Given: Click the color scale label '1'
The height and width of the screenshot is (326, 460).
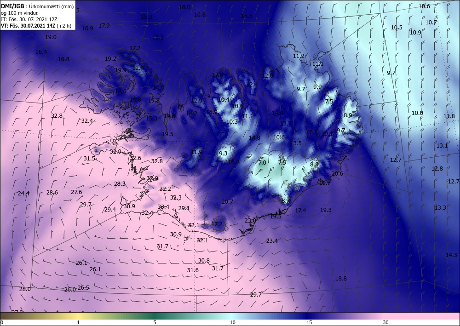Looking at the screenshot, I should 78,323.
